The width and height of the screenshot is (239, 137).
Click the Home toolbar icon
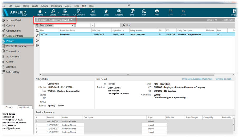pyautogui.click(x=40, y=12)
